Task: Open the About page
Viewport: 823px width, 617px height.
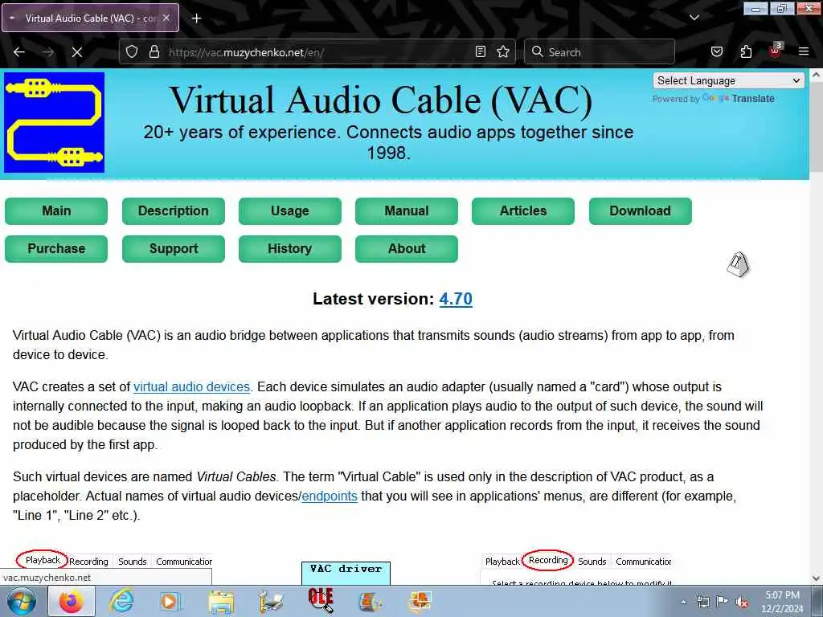Action: [x=406, y=249]
